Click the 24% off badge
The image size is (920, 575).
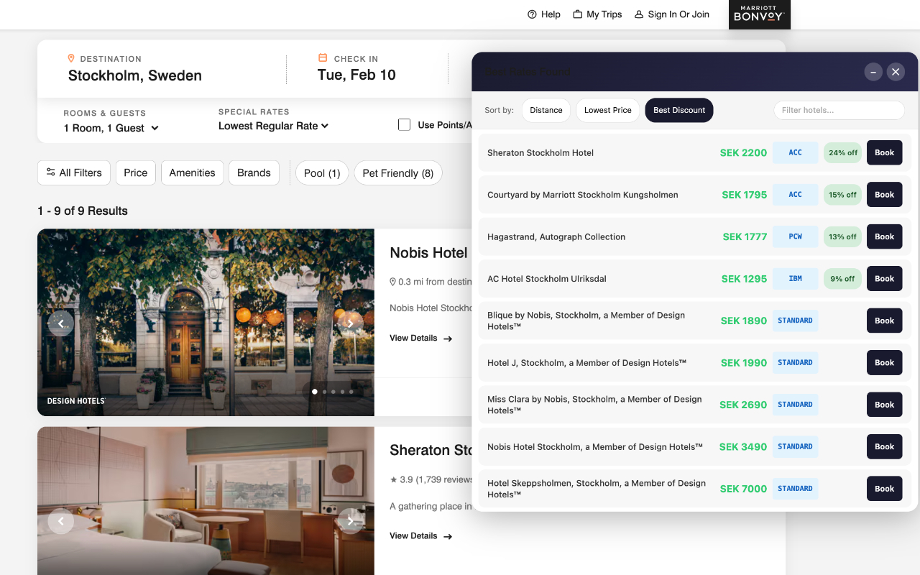point(842,152)
